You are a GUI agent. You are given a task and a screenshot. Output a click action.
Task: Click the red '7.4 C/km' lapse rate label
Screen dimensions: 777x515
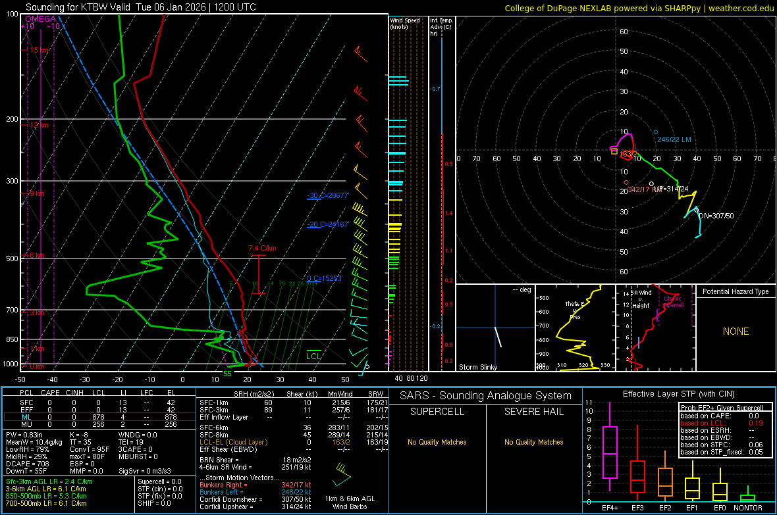[x=263, y=248]
